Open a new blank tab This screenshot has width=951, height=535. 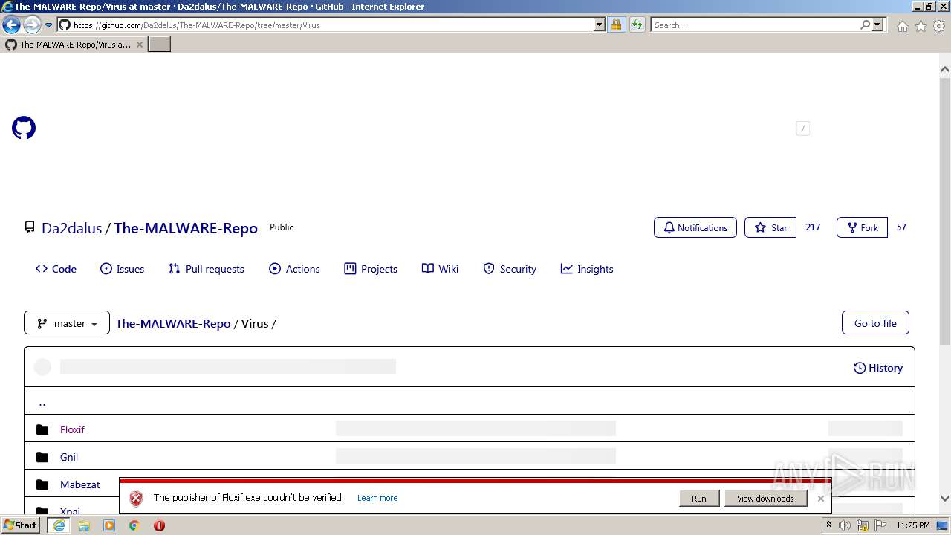pos(160,45)
